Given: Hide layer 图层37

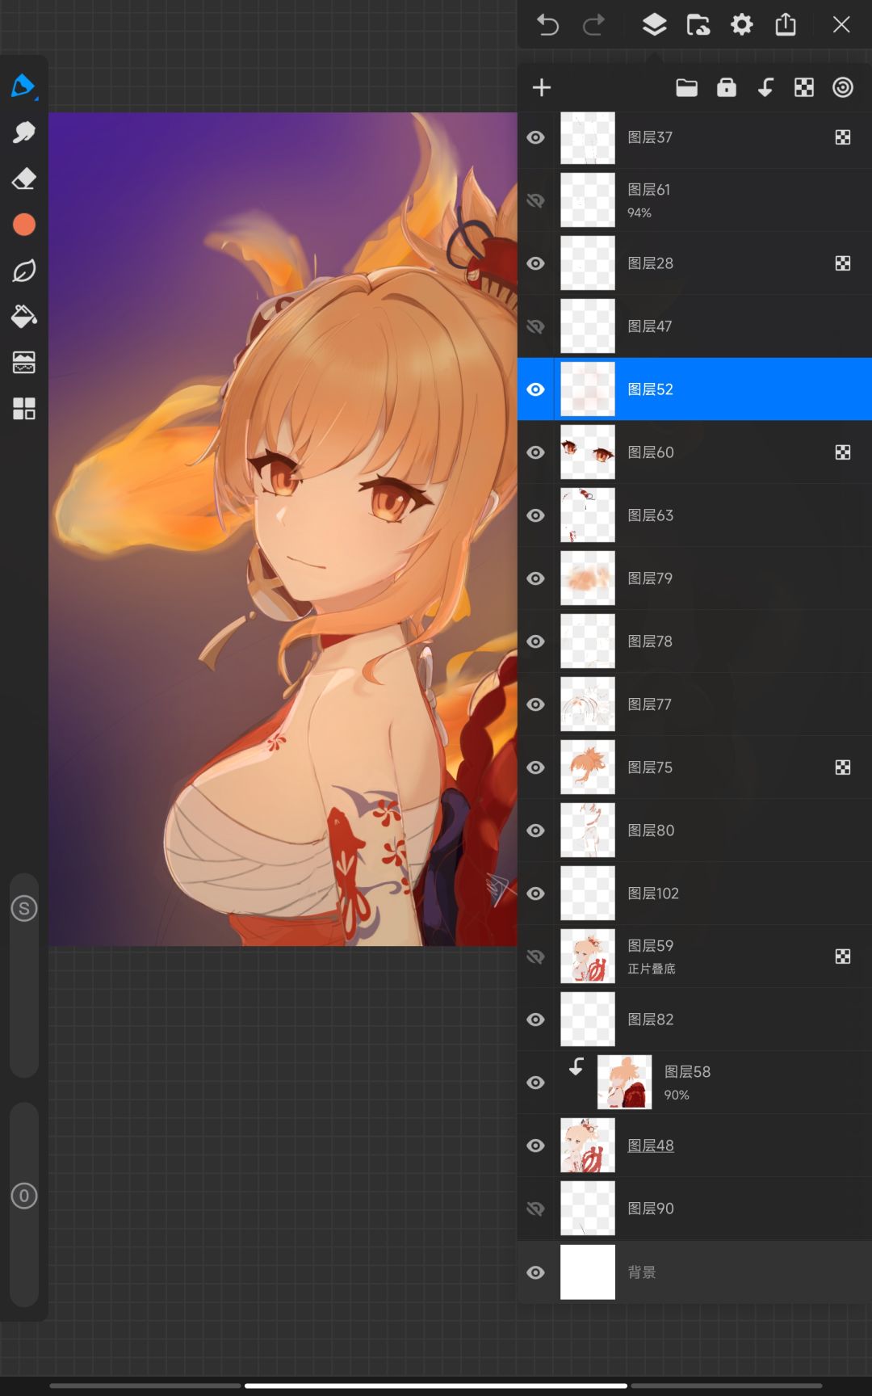Looking at the screenshot, I should [535, 137].
